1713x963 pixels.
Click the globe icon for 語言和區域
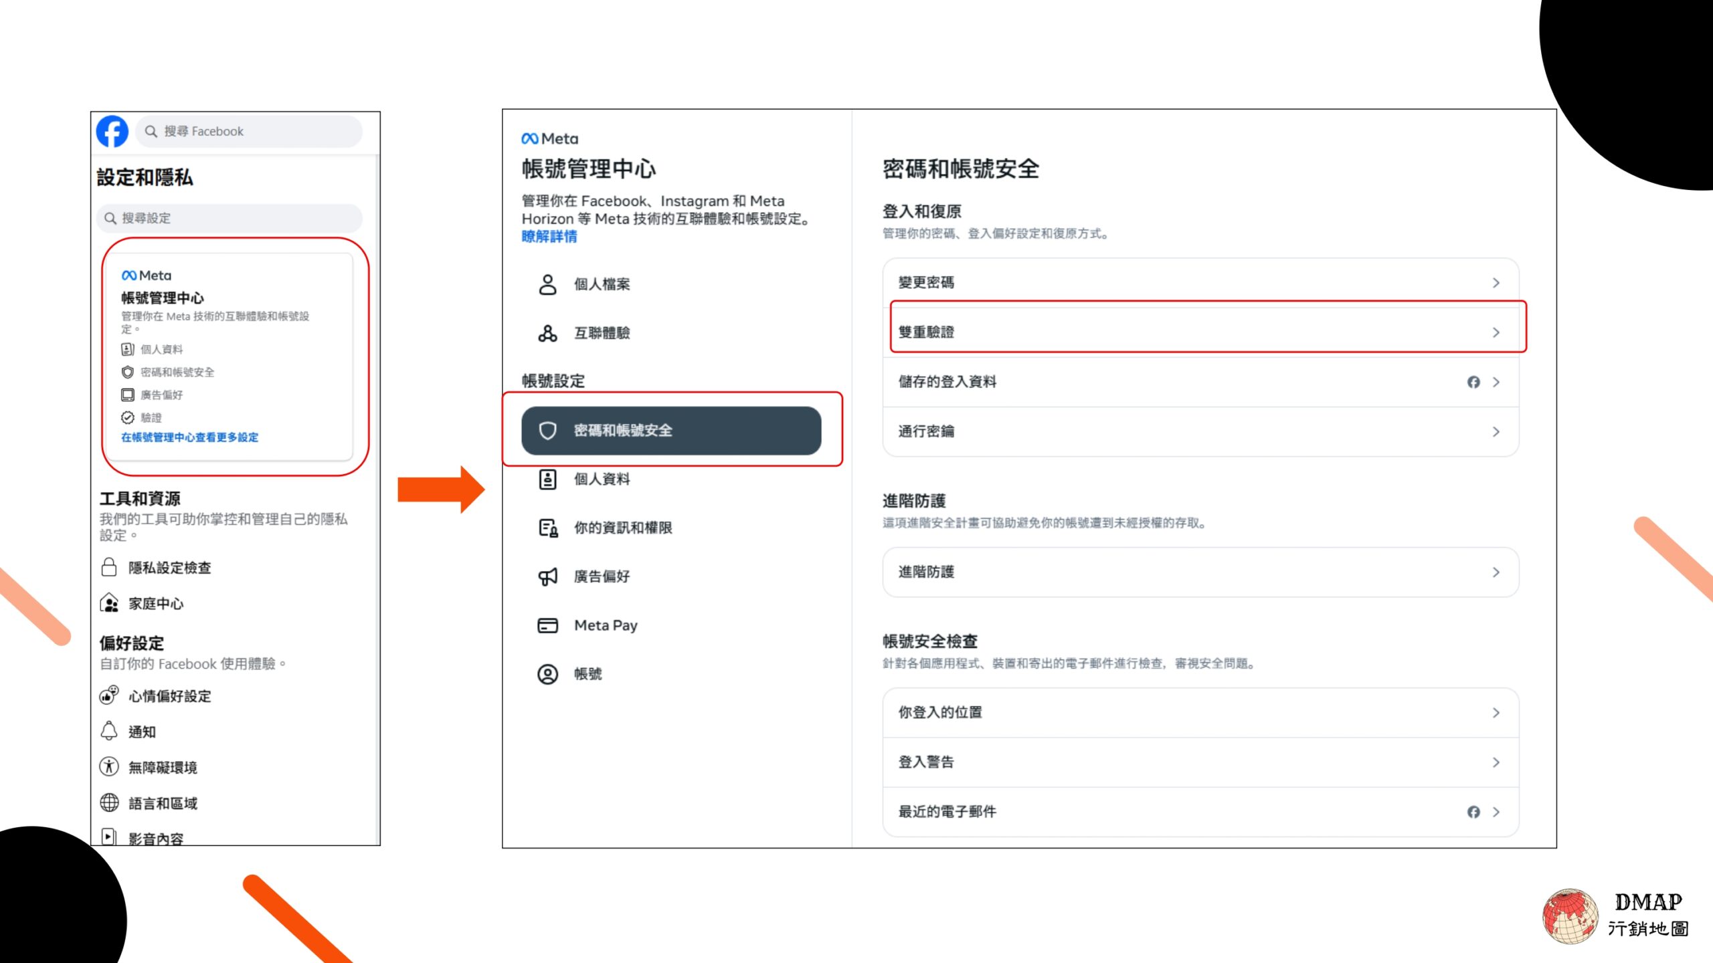click(109, 802)
